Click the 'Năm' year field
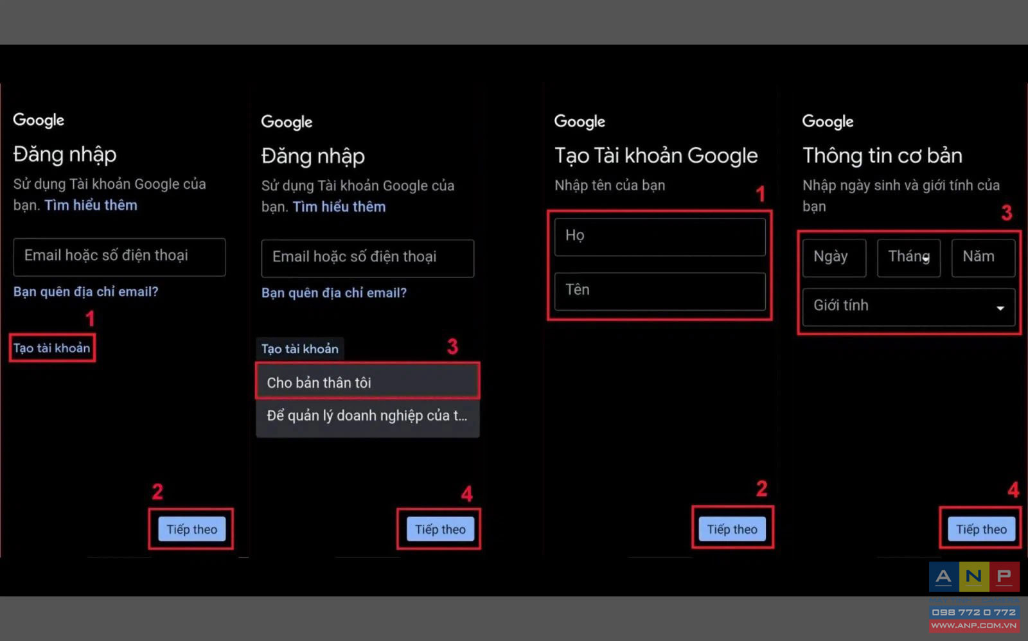 [x=983, y=258]
